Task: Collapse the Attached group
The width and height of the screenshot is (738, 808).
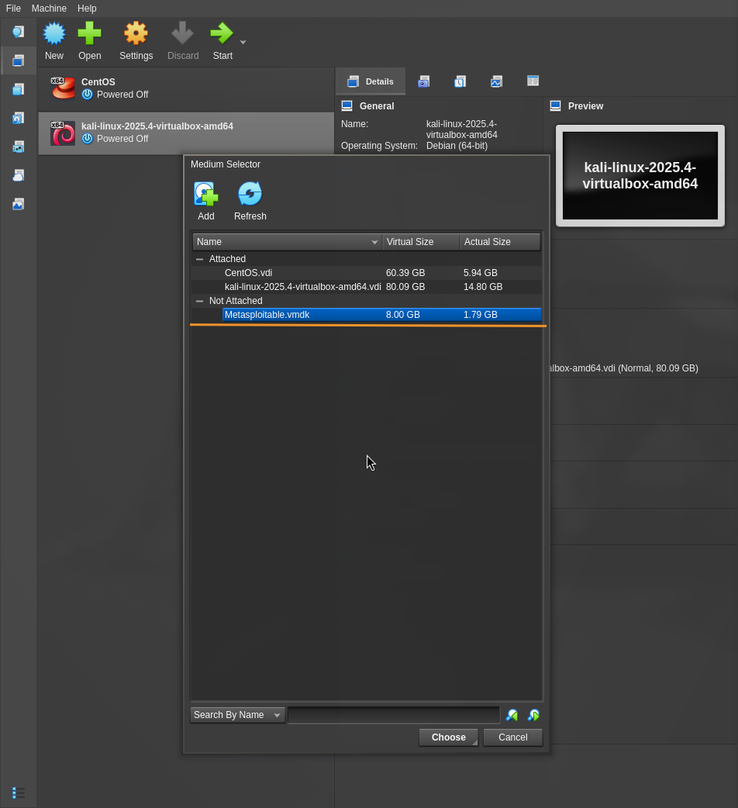Action: point(199,259)
